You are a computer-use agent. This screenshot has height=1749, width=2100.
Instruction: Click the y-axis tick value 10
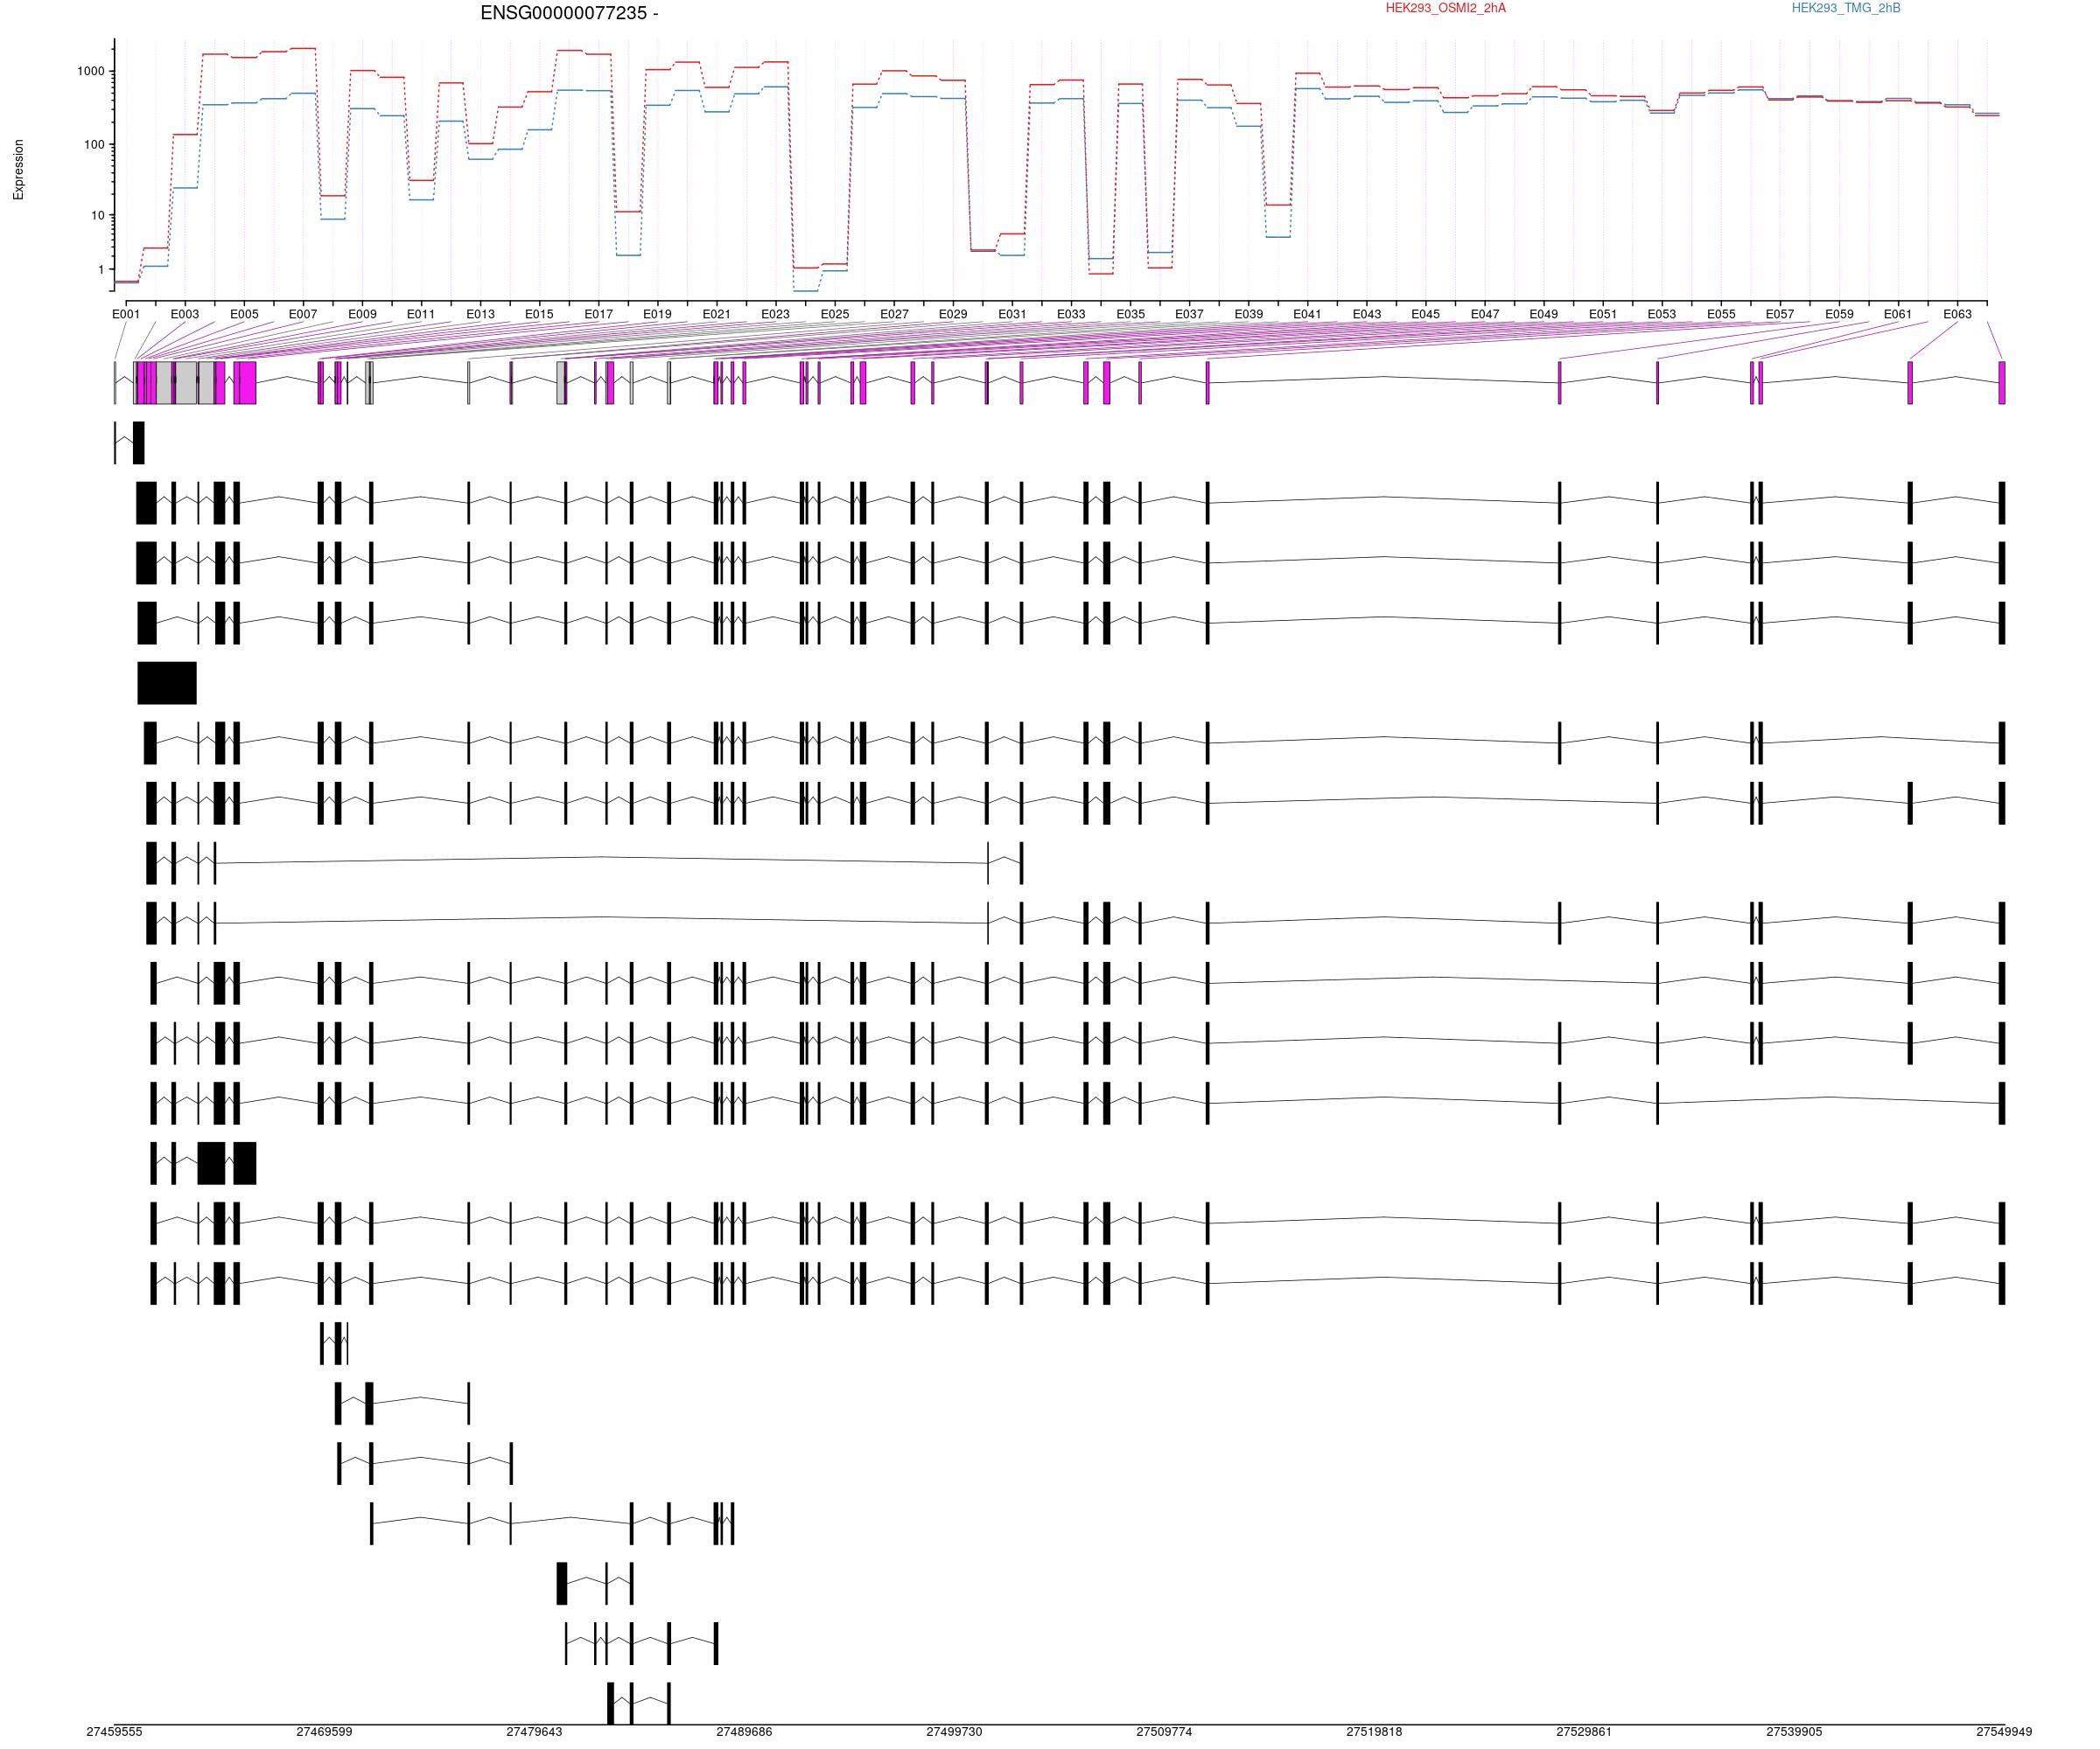[98, 216]
